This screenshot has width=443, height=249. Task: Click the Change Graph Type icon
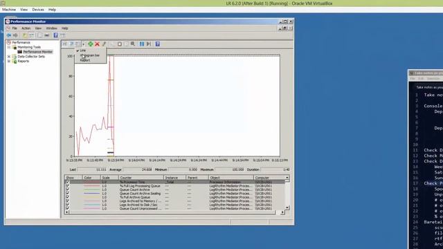(78, 44)
